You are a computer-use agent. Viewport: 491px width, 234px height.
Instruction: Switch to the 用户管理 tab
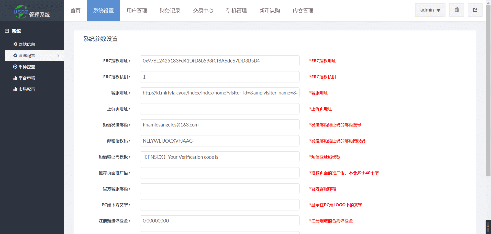[x=137, y=10]
